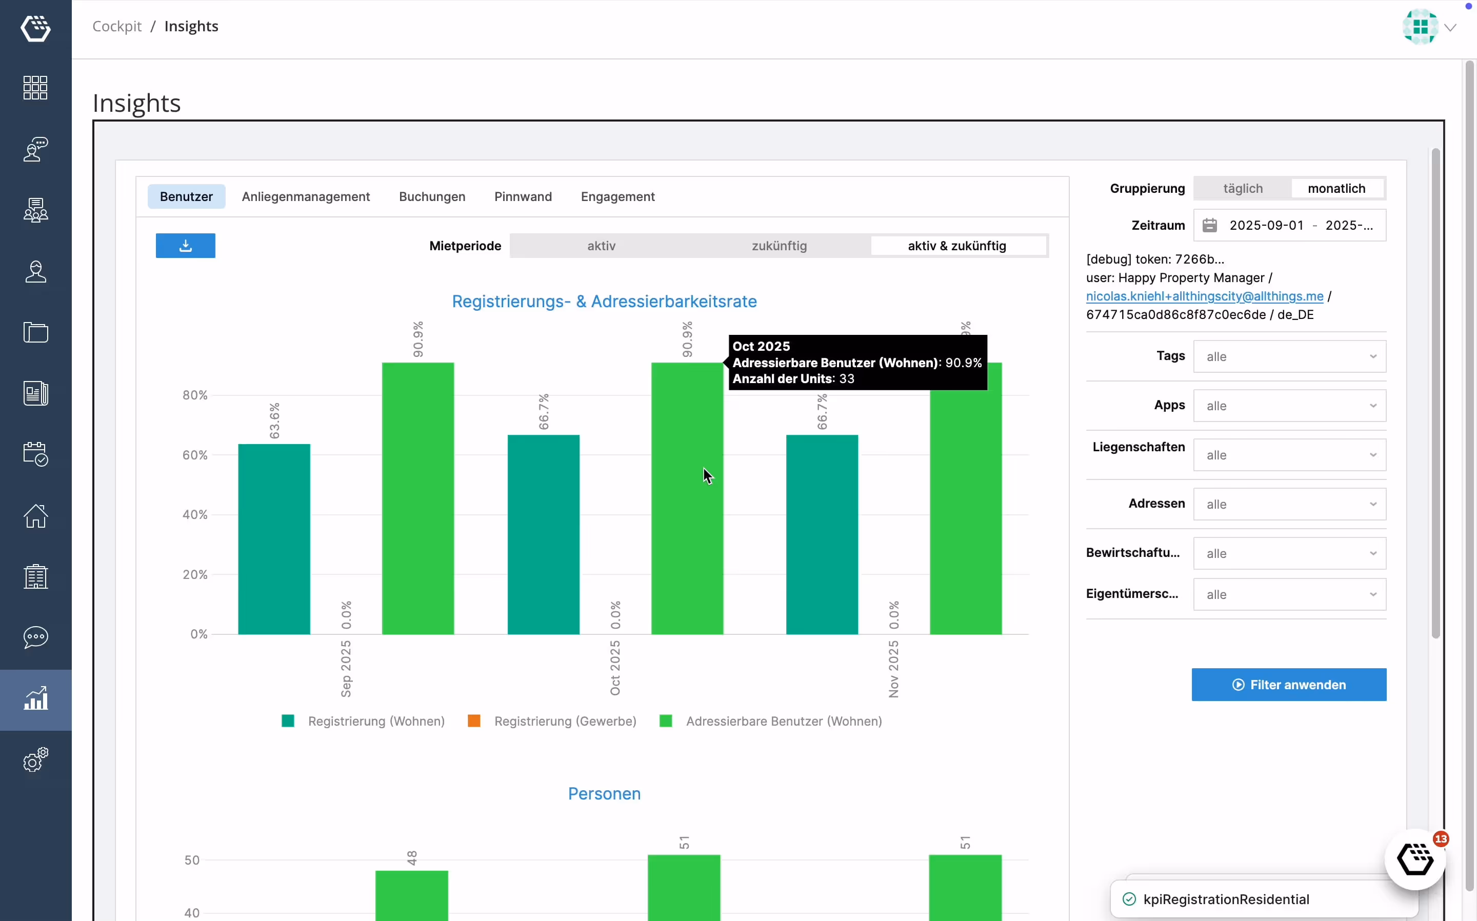Viewport: 1477px width, 921px height.
Task: Open the dashboard grid icon in sidebar
Action: [x=35, y=88]
